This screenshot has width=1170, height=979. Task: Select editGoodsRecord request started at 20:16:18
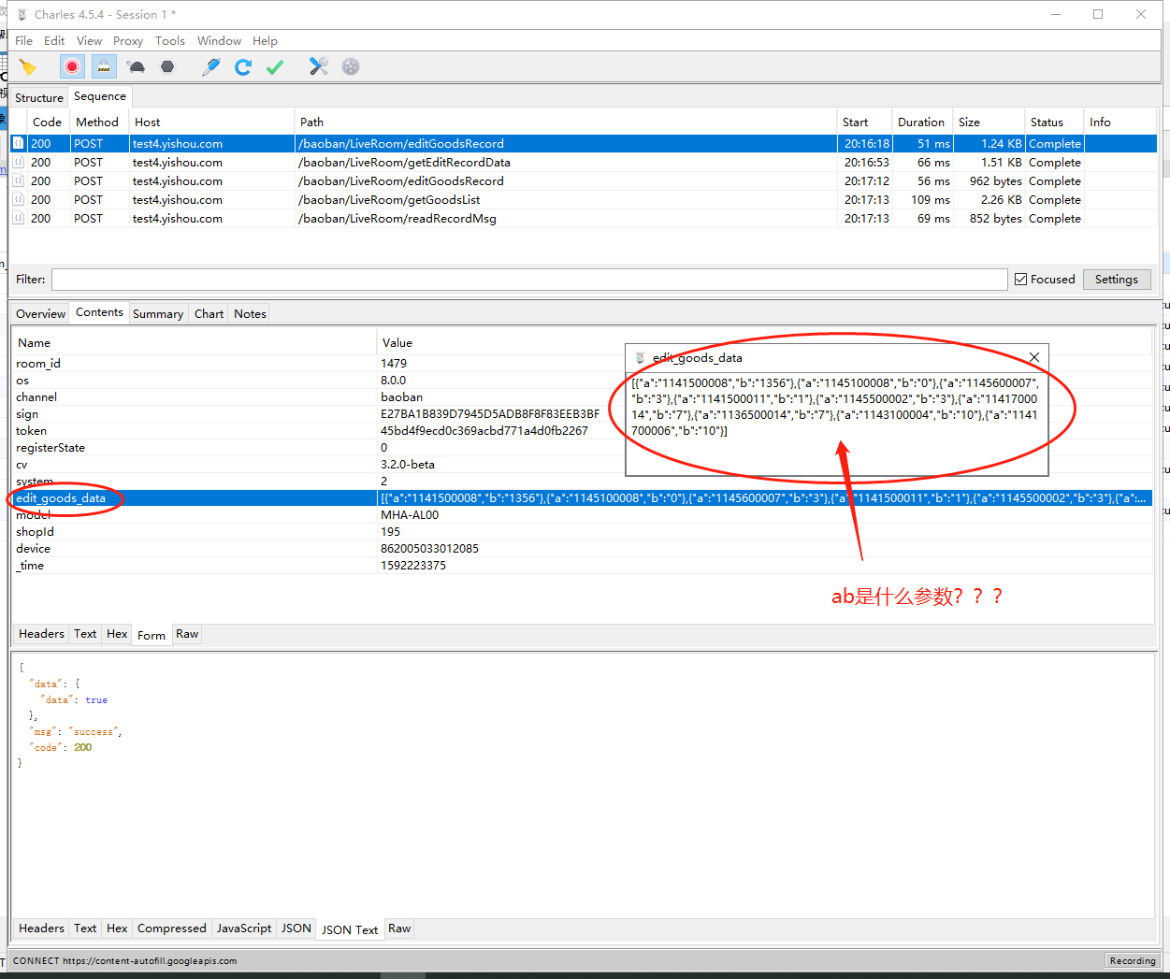click(584, 144)
